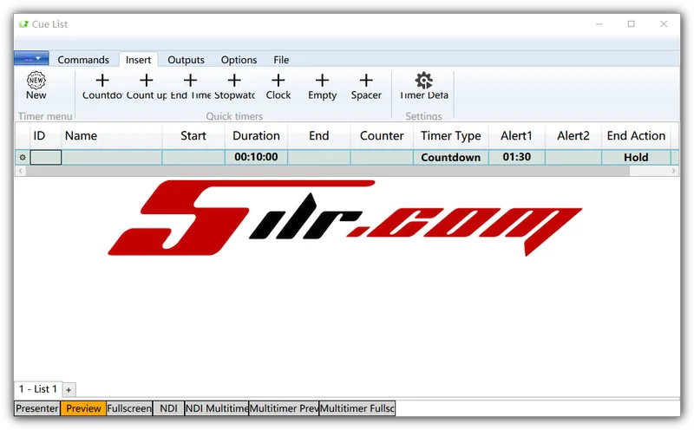
Task: Click the End Action column header
Action: (636, 136)
